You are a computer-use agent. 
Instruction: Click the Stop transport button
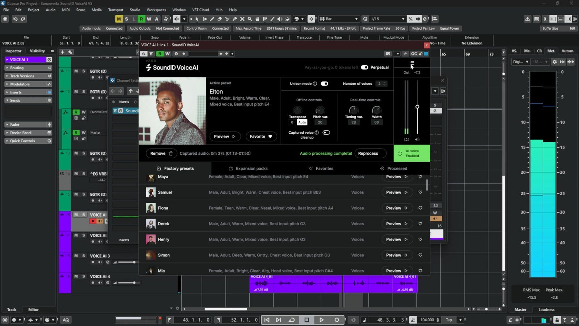(x=307, y=320)
